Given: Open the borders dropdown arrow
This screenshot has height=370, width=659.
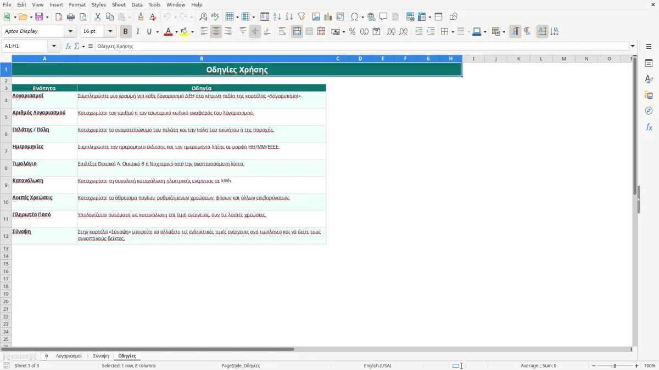Looking at the screenshot, I should [x=452, y=32].
